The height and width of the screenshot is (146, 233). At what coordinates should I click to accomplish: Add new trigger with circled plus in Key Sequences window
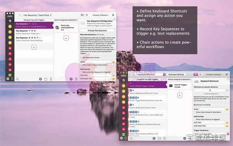(x=40, y=79)
